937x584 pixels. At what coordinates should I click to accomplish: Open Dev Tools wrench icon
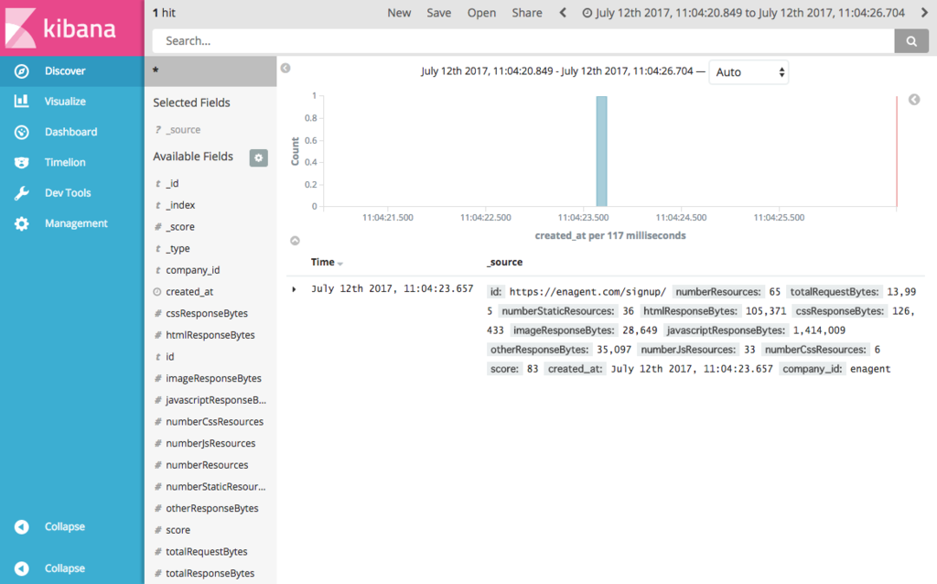22,193
